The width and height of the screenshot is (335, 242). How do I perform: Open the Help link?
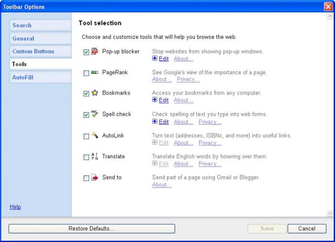pyautogui.click(x=15, y=207)
